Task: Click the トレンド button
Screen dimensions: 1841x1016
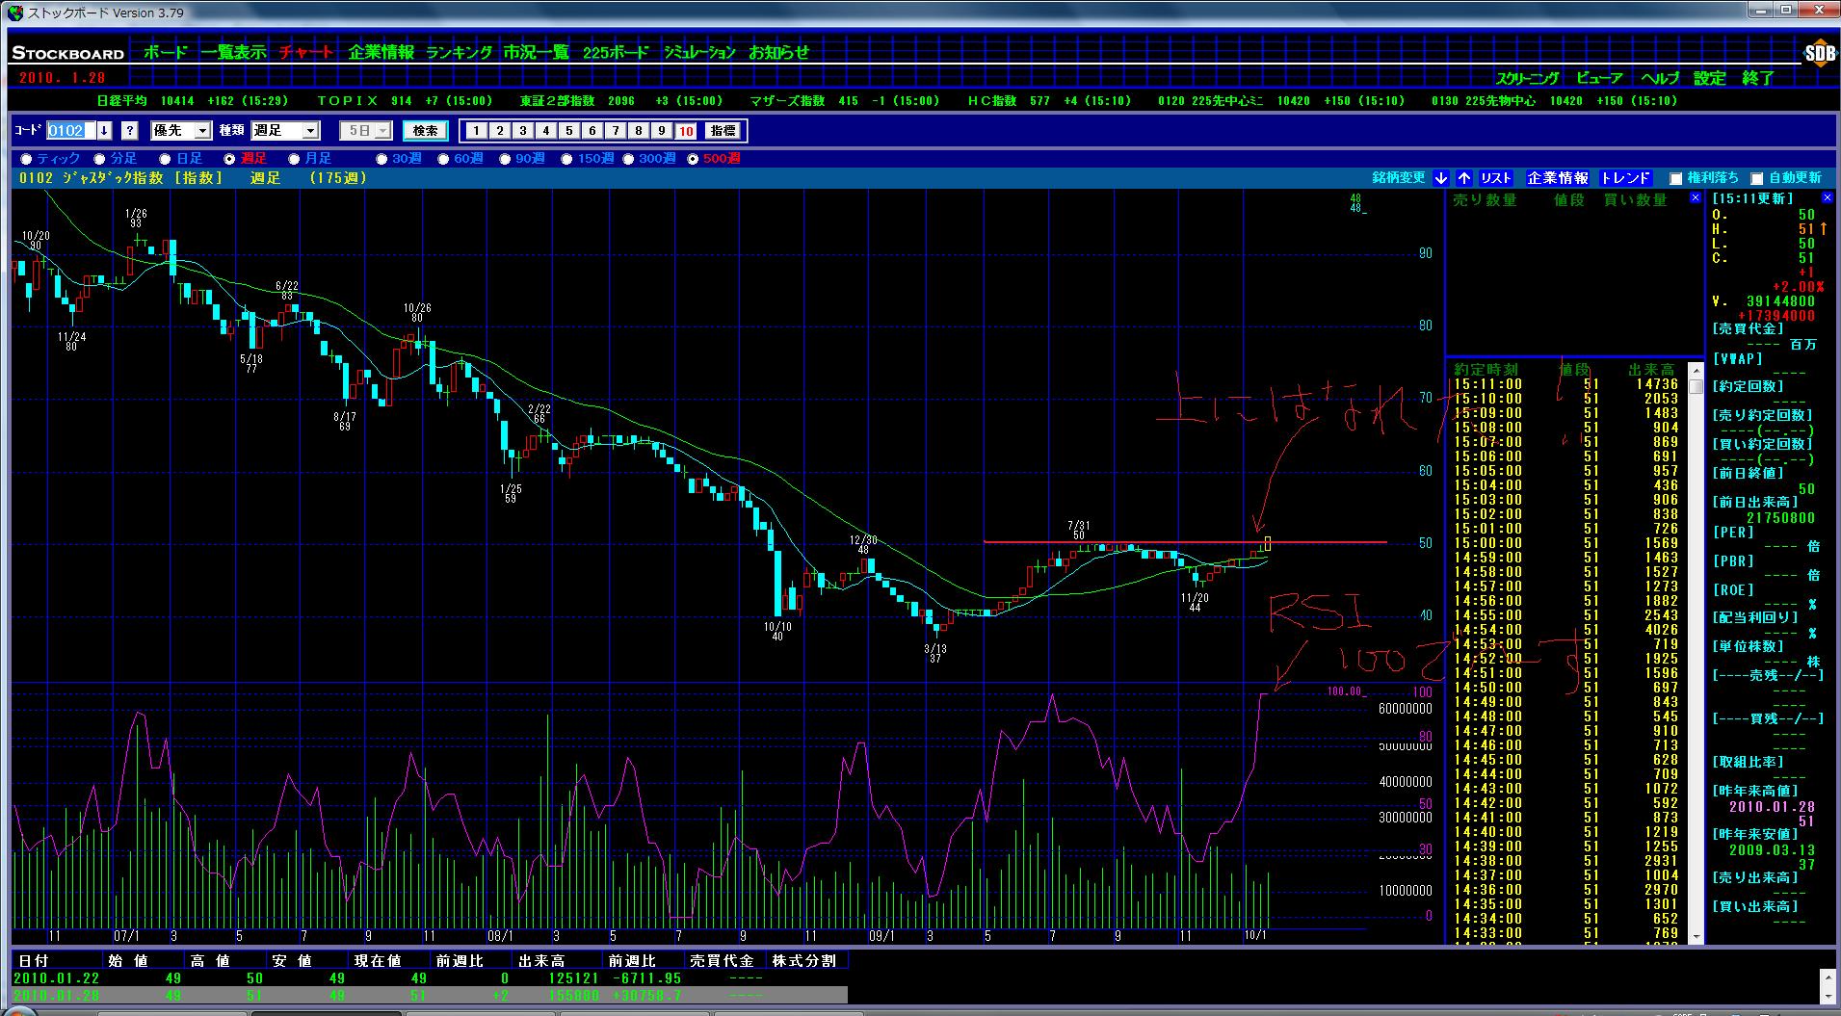Action: (x=1625, y=178)
